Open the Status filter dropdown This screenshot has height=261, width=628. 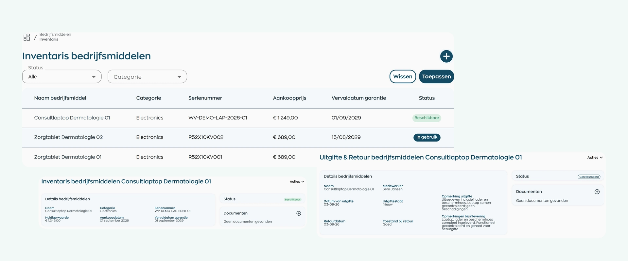pos(62,77)
